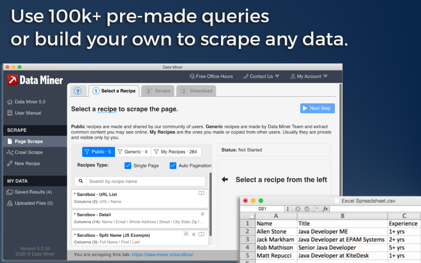Switch to the Scrape tab
This screenshot has width=421, height=263.
158,91
